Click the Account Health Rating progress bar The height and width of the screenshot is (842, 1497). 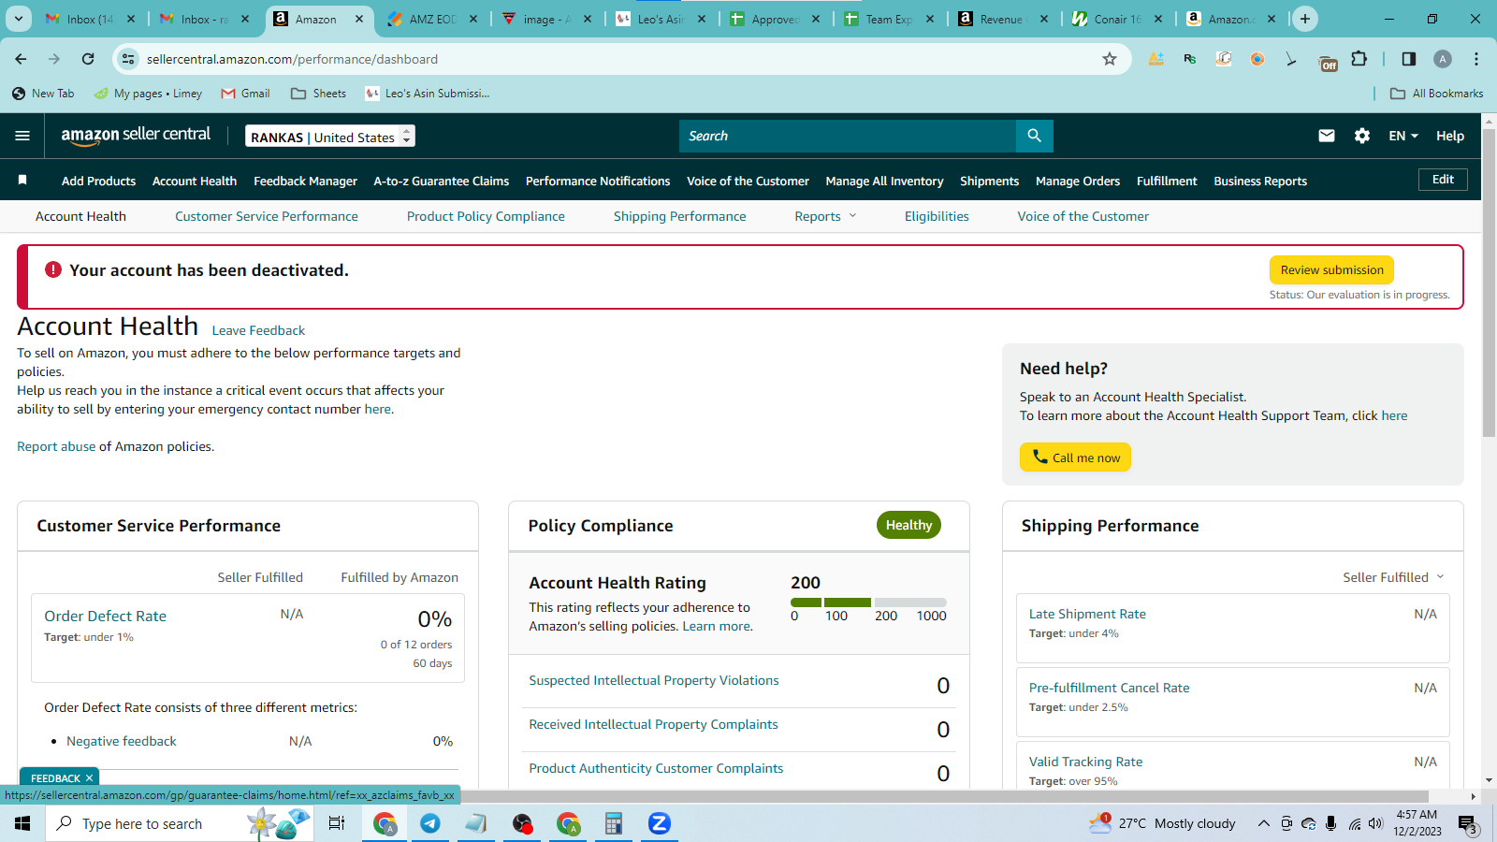coord(868,602)
